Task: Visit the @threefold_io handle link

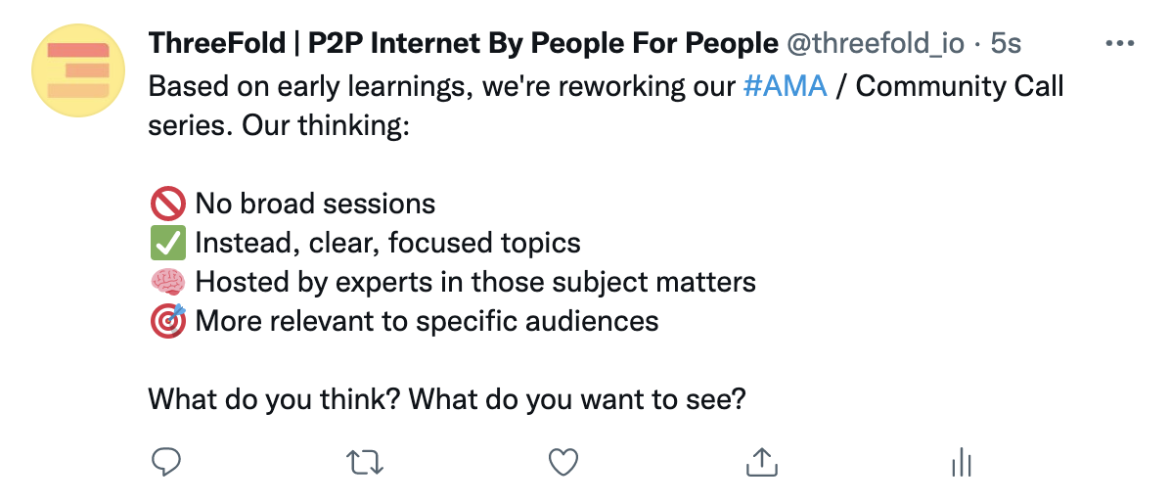Action: (876, 44)
